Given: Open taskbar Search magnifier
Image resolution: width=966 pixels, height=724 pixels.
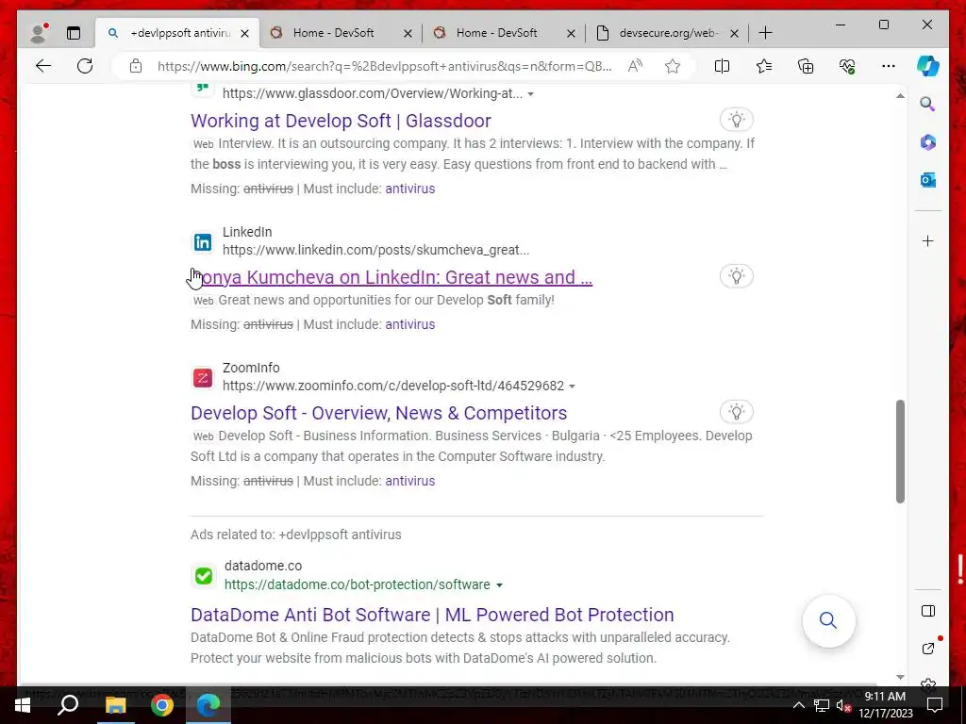Looking at the screenshot, I should (x=68, y=705).
